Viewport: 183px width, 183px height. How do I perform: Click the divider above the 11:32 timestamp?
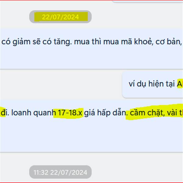coord(91,152)
